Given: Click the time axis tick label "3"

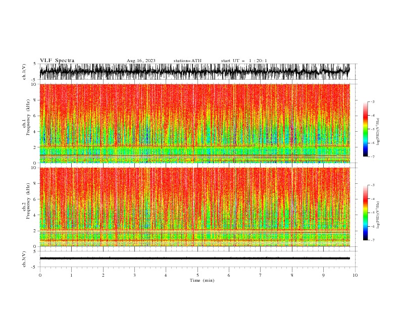Looking at the screenshot, I should click(134, 275).
